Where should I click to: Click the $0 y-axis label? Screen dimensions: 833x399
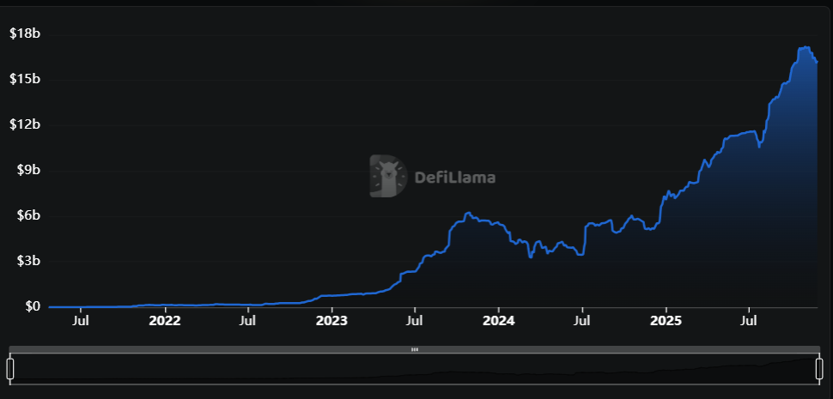click(x=31, y=306)
